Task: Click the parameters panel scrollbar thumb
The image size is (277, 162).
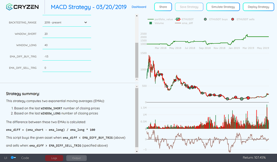Action: 137,60
